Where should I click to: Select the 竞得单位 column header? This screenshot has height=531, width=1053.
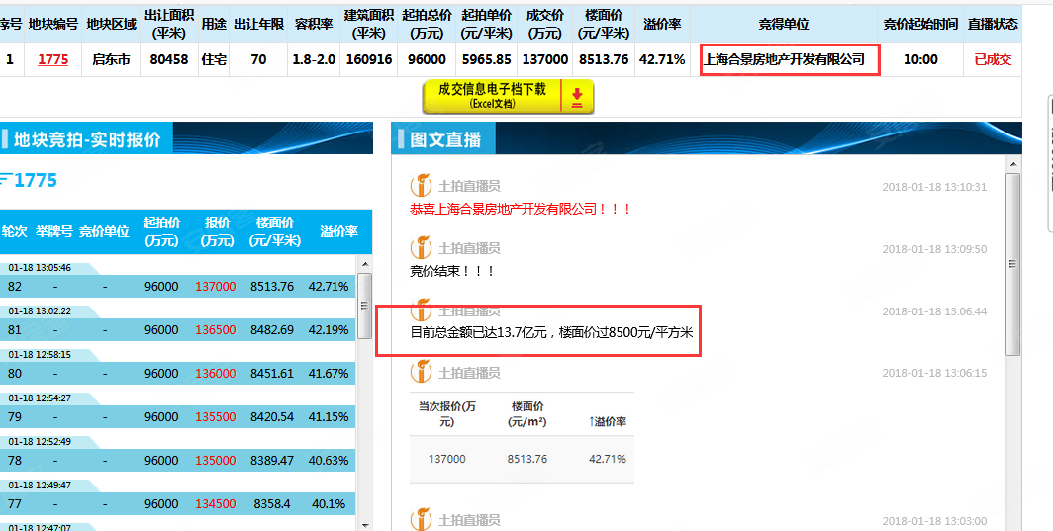pos(784,24)
